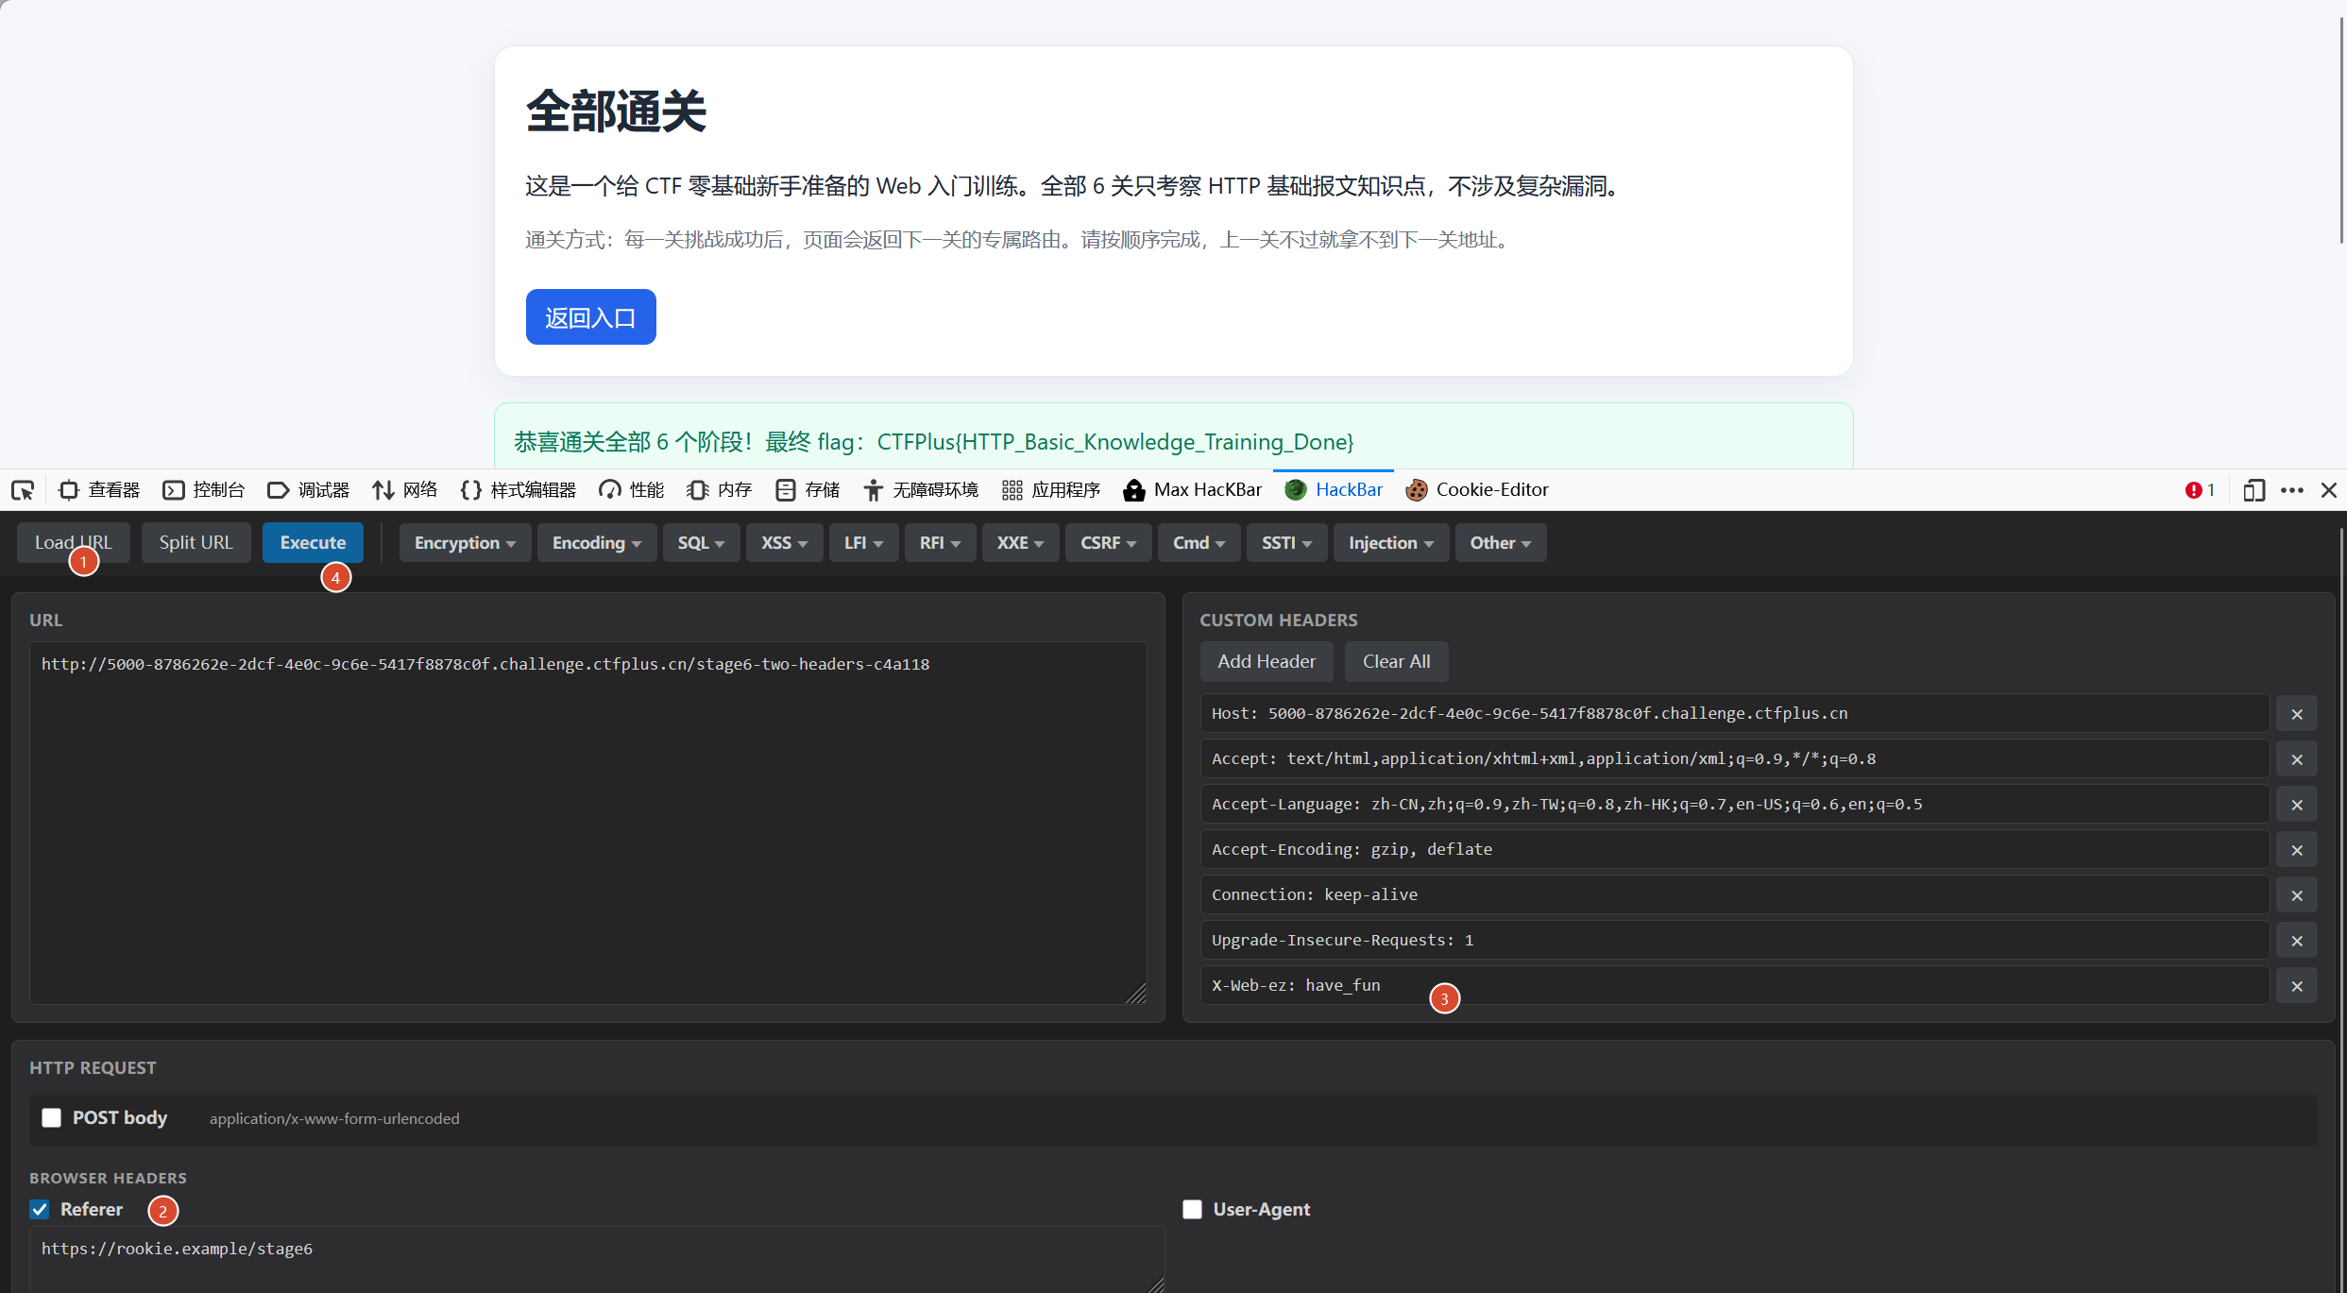
Task: Open the SQL dropdown menu
Action: tap(701, 543)
